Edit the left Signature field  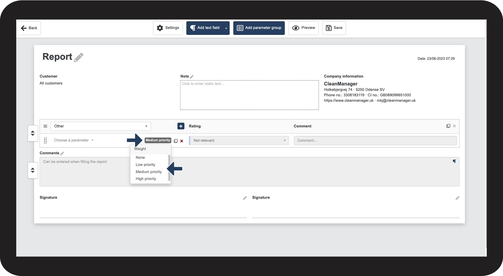tap(245, 198)
